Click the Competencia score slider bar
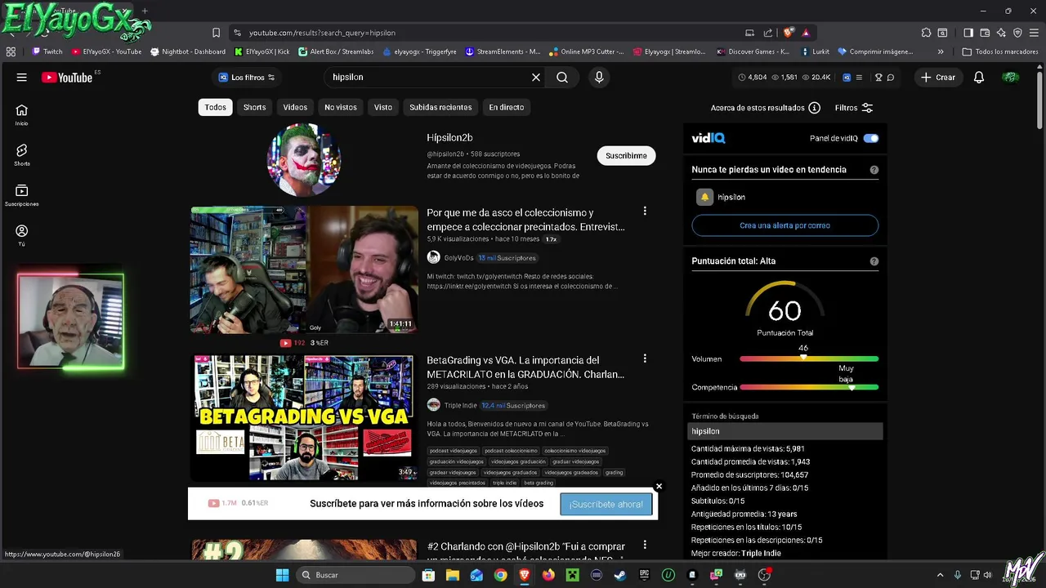The height and width of the screenshot is (588, 1046). click(x=809, y=387)
